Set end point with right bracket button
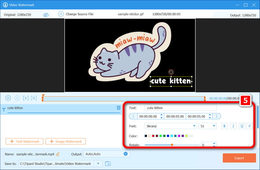The width and height of the screenshot is (260, 170). [x=217, y=116]
